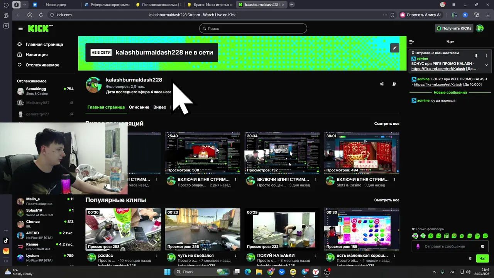Open the hamburger sidebar menu
The height and width of the screenshot is (278, 494).
coord(20,28)
